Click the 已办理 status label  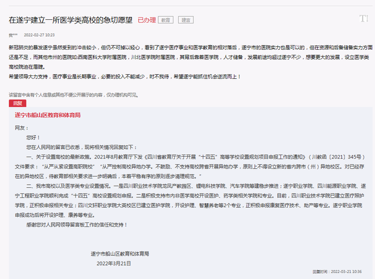(x=146, y=19)
